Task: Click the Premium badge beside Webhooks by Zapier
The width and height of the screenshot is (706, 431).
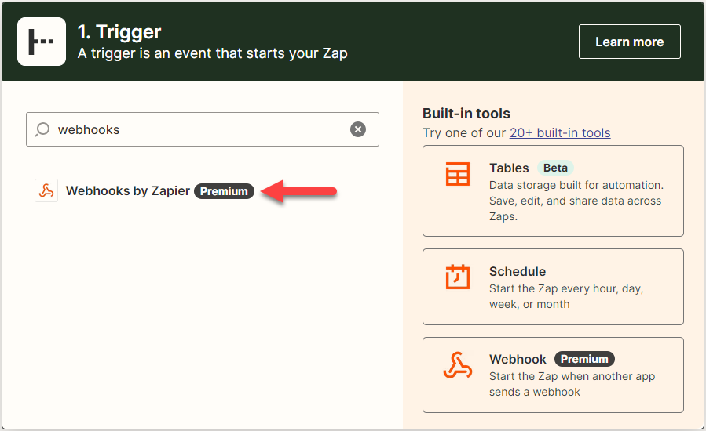Action: (224, 191)
